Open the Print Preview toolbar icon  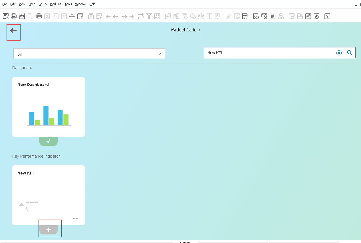click(x=5, y=16)
